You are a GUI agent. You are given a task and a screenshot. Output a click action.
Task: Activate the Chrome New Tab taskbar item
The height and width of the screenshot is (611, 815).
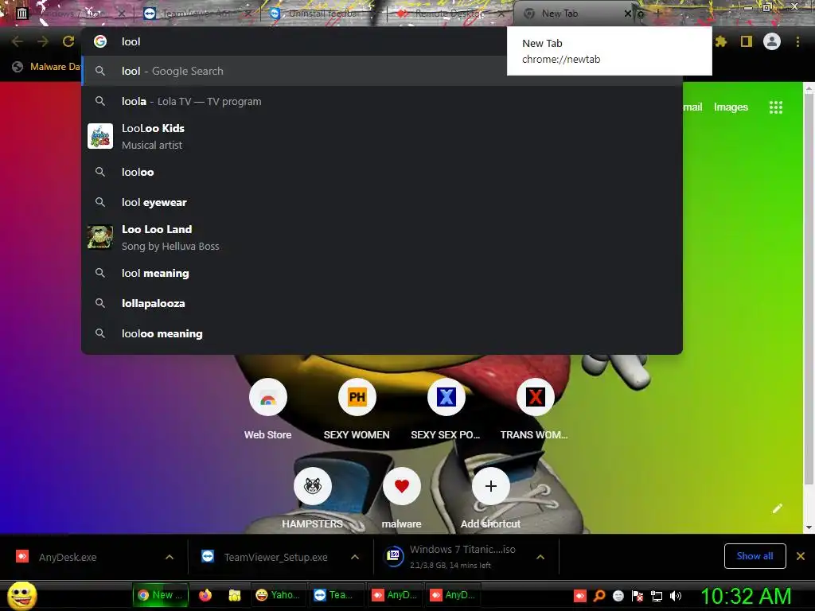[x=161, y=595]
